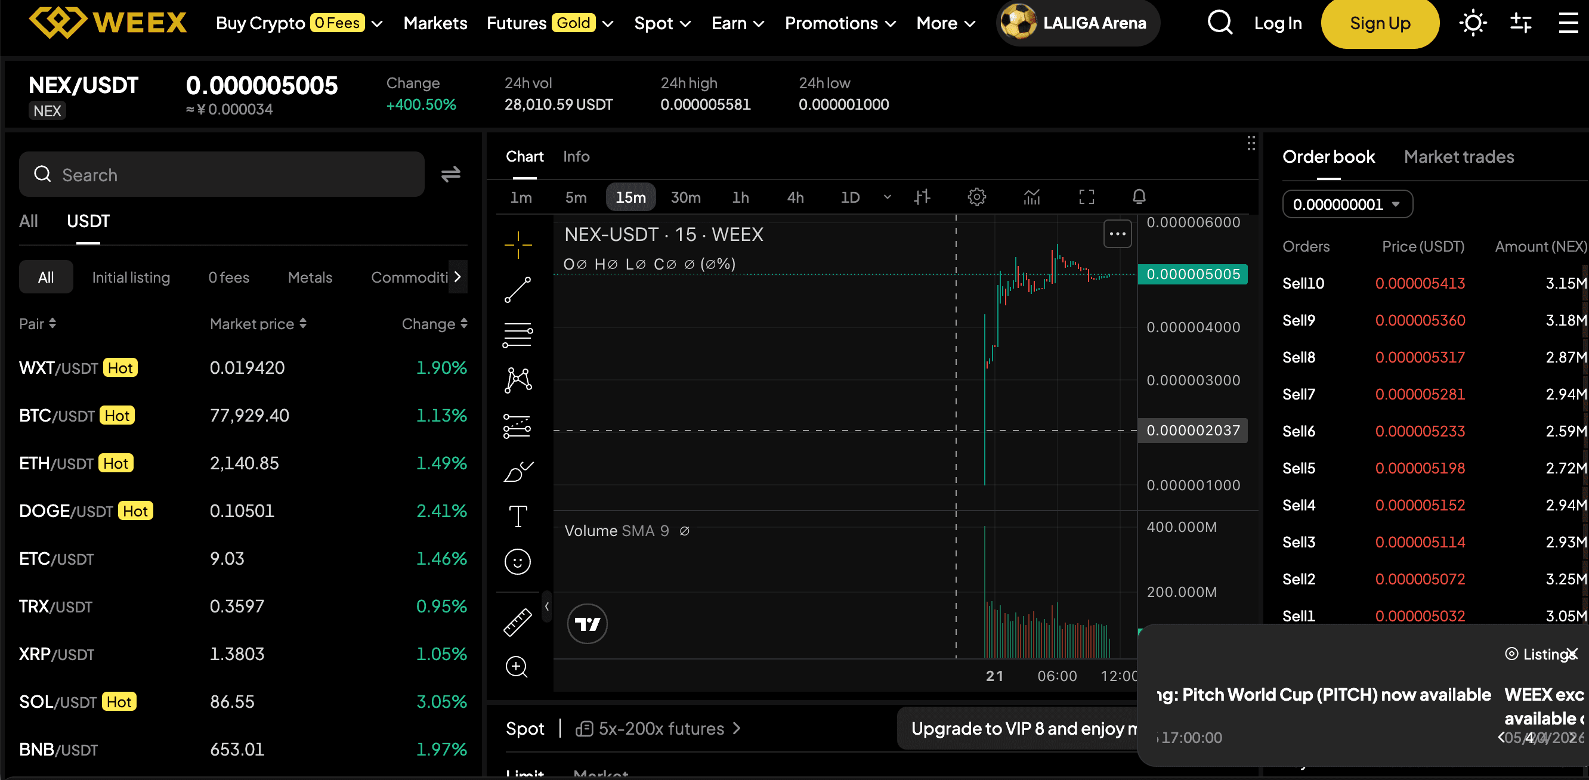
Task: Close the Listing notification popup
Action: [x=1572, y=654]
